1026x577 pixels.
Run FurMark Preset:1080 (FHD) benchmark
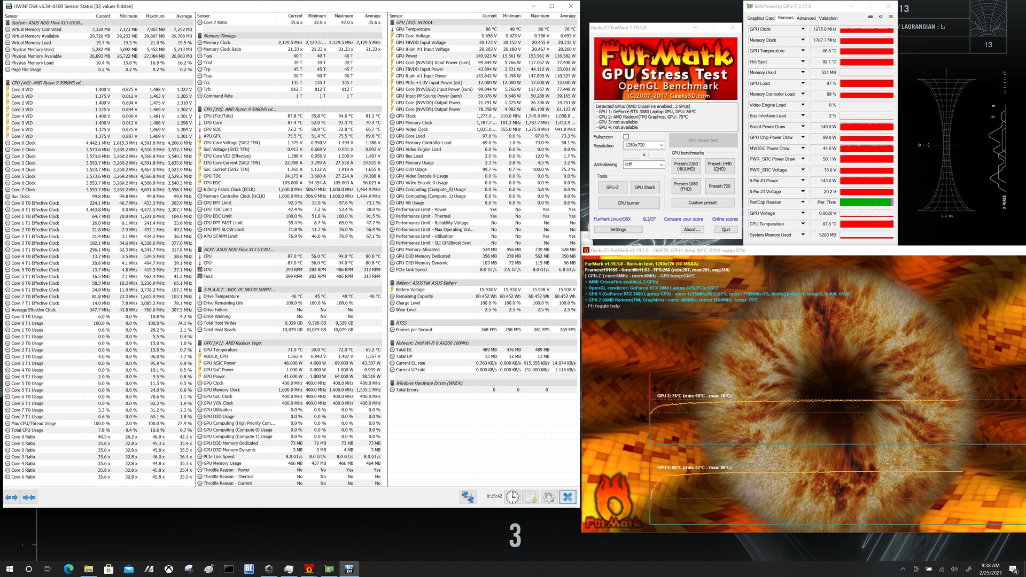(686, 186)
